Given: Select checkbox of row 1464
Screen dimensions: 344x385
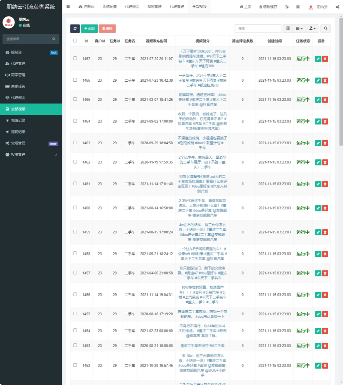Looking at the screenshot, I should point(75,121).
